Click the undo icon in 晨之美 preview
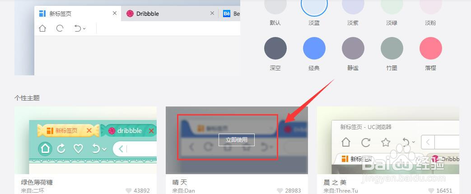 [406, 142]
